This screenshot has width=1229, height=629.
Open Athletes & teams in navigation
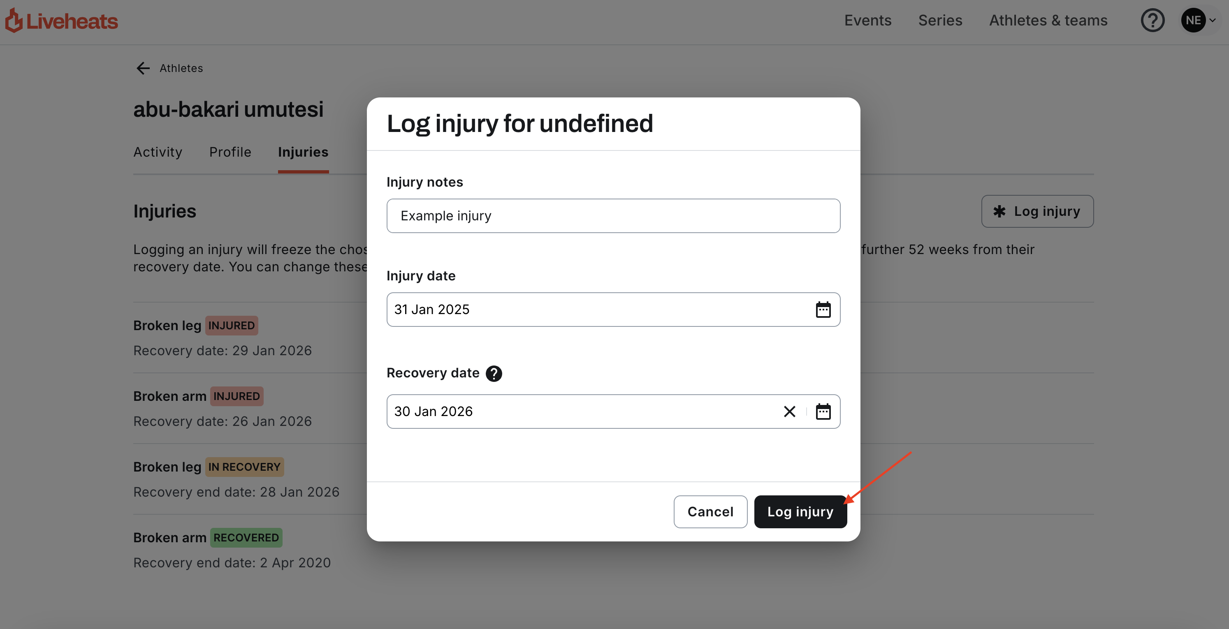(x=1048, y=21)
